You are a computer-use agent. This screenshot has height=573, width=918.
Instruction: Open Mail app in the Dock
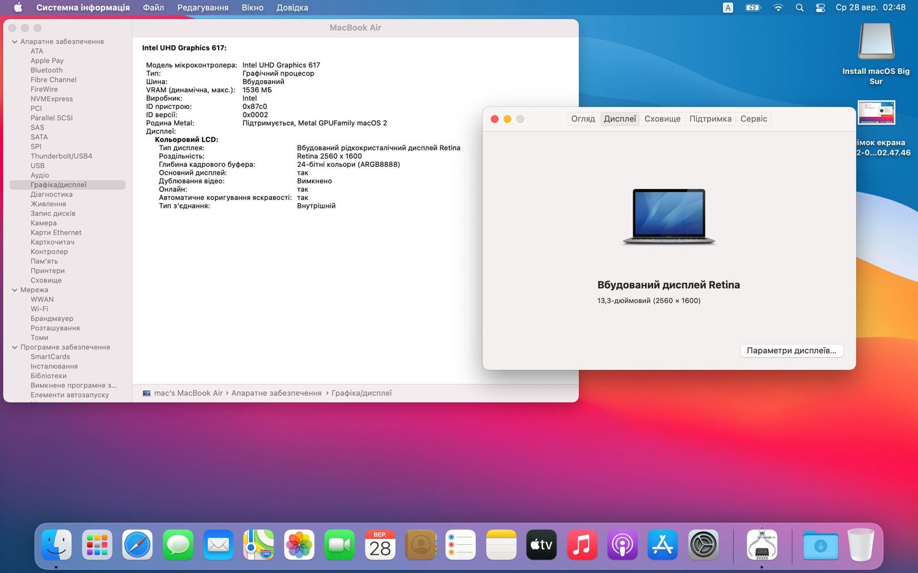coord(218,544)
